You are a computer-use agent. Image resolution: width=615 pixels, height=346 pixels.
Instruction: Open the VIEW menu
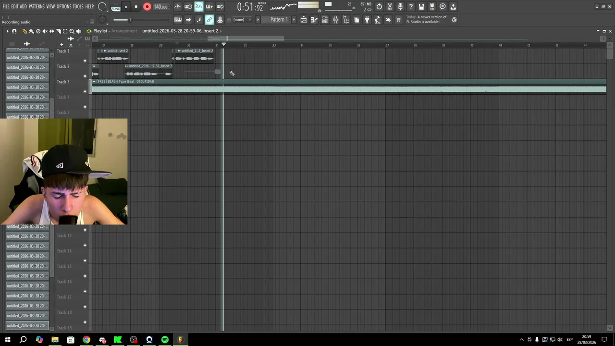pos(50,7)
